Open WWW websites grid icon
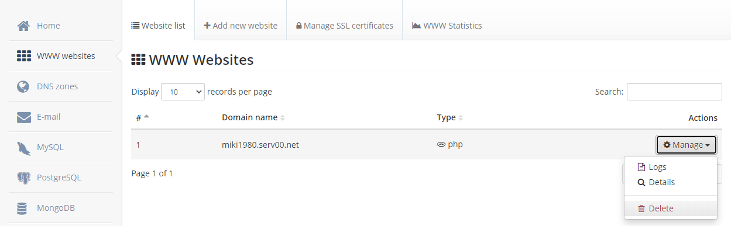The width and height of the screenshot is (731, 226). 23,56
